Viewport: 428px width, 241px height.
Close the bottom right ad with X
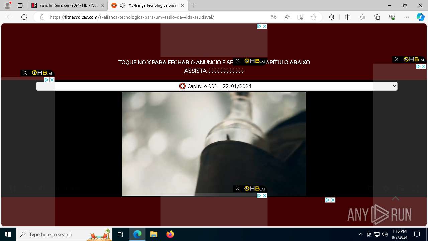(x=333, y=200)
